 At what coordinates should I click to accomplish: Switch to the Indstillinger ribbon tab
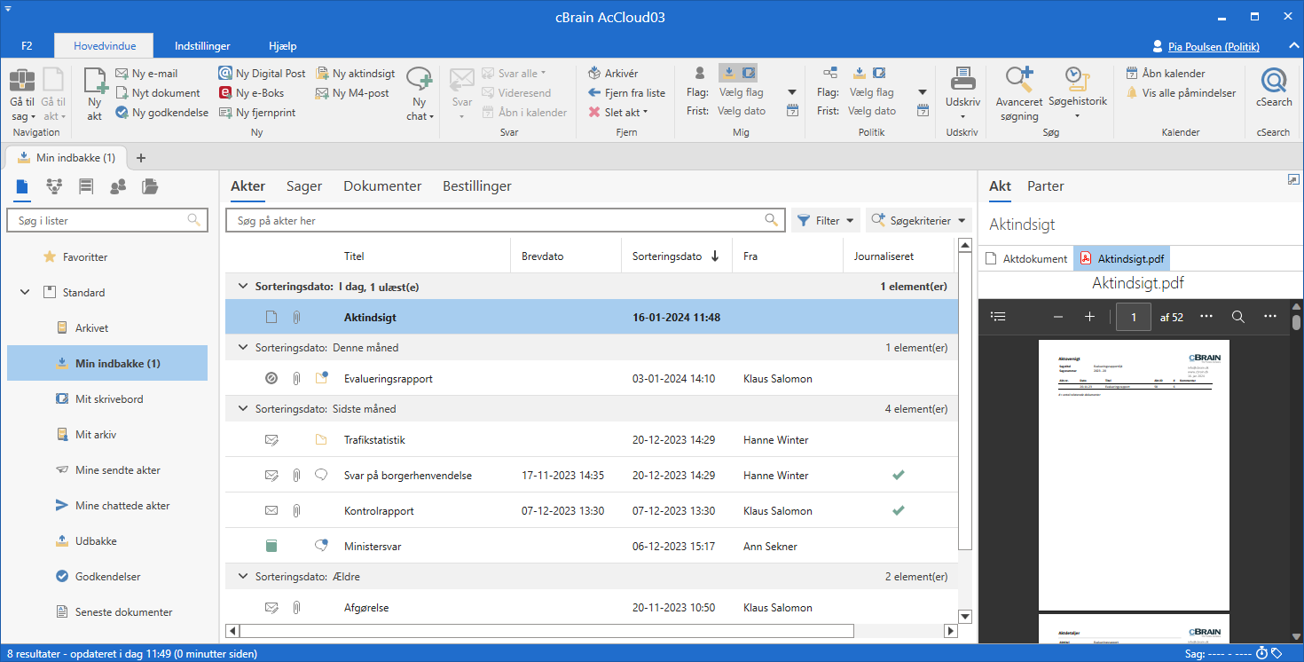coord(202,46)
